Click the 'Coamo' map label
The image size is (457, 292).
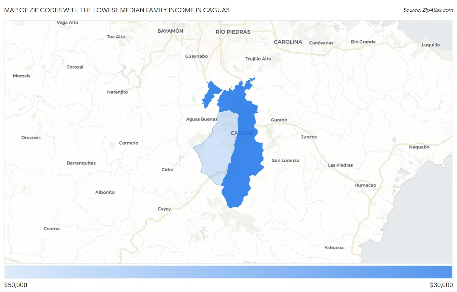click(52, 229)
